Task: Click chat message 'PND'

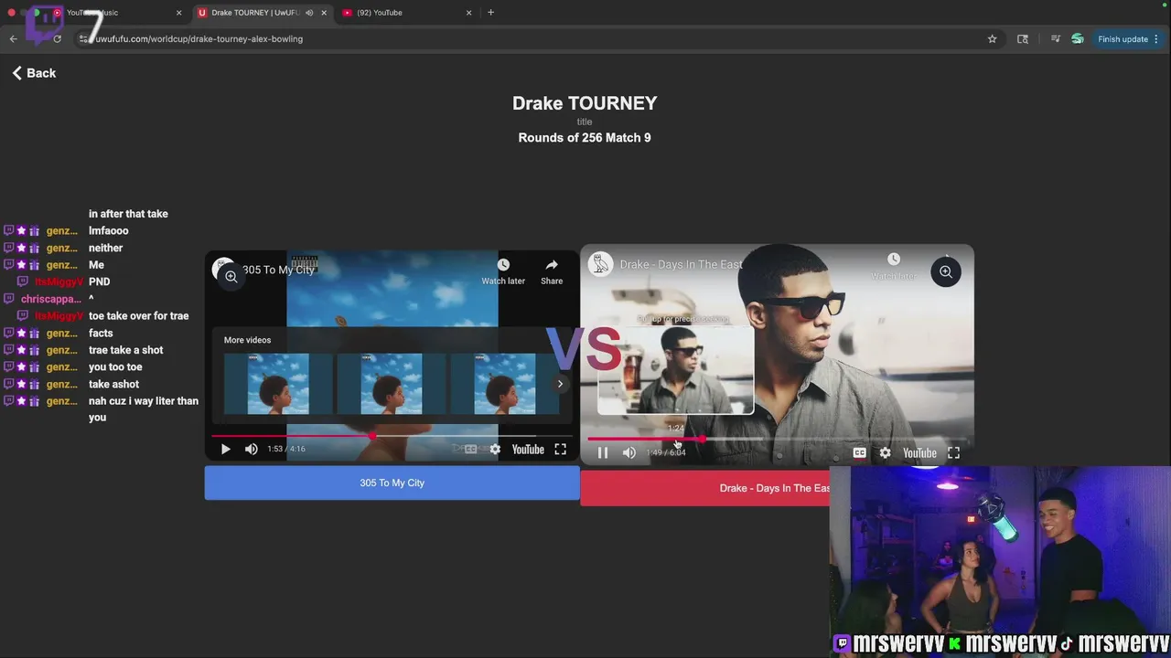Action: click(x=99, y=282)
